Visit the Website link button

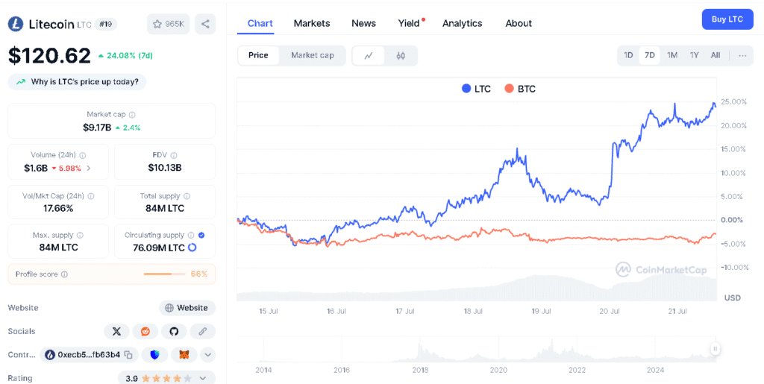(187, 308)
